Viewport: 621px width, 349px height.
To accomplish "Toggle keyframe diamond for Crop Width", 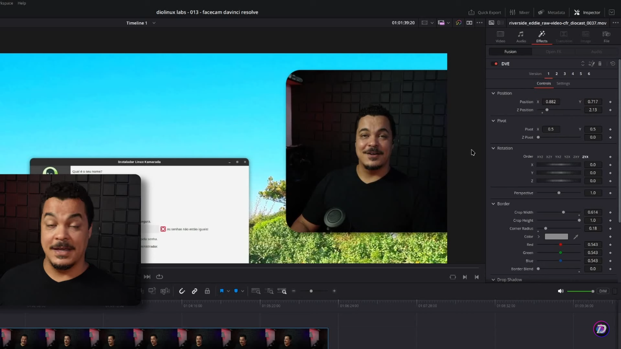I will click(610, 212).
